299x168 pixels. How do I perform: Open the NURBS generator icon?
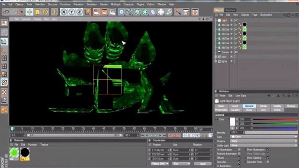coord(137,12)
